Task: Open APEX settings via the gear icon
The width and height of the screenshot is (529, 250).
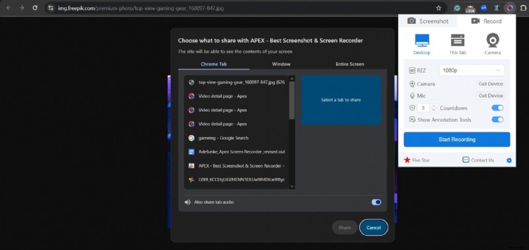Action: coord(509,160)
